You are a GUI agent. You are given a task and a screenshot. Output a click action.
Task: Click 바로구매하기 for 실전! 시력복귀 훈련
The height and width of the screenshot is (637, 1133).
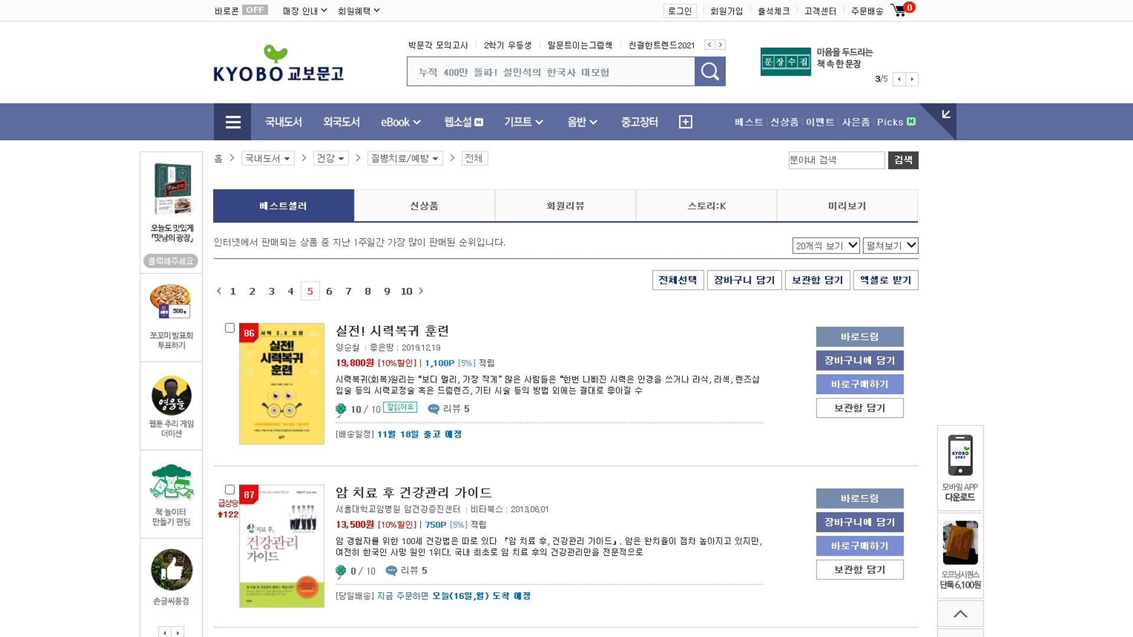point(859,384)
